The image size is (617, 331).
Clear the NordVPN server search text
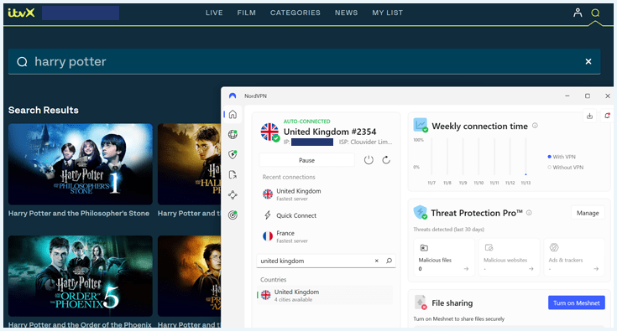click(x=377, y=261)
